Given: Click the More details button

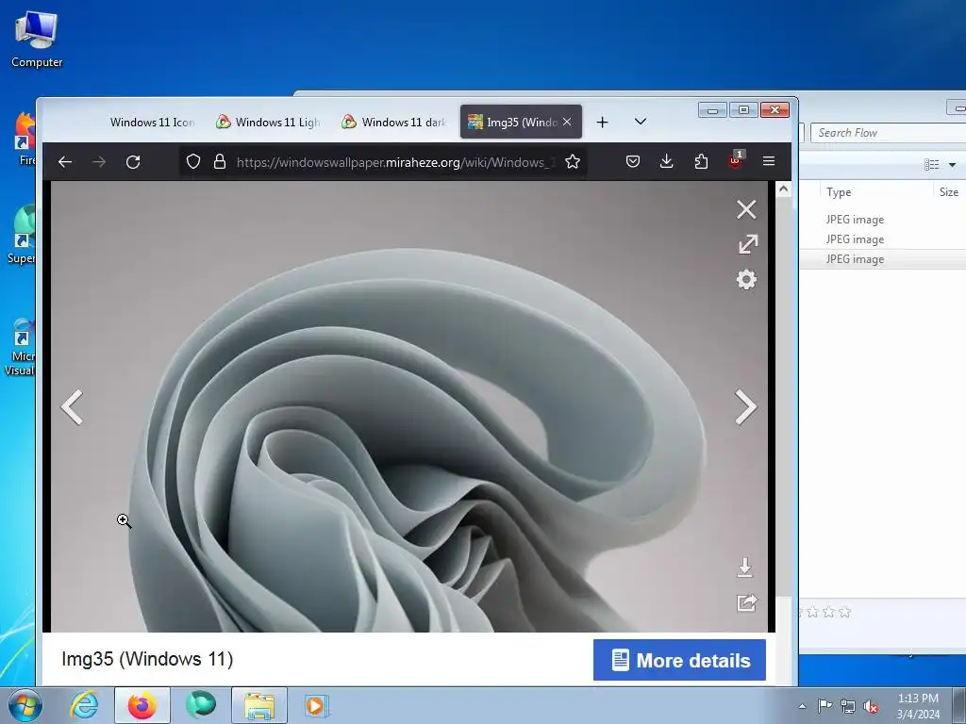Looking at the screenshot, I should click(x=679, y=660).
